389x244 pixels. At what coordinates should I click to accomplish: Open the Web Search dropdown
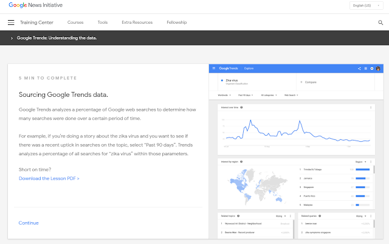pos(291,95)
